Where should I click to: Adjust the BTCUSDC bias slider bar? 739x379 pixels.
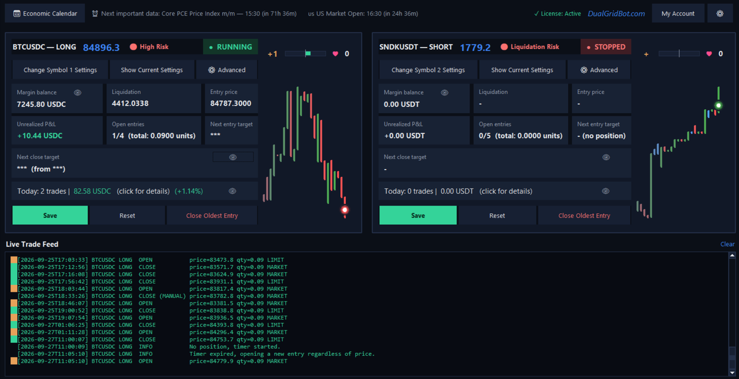click(306, 54)
